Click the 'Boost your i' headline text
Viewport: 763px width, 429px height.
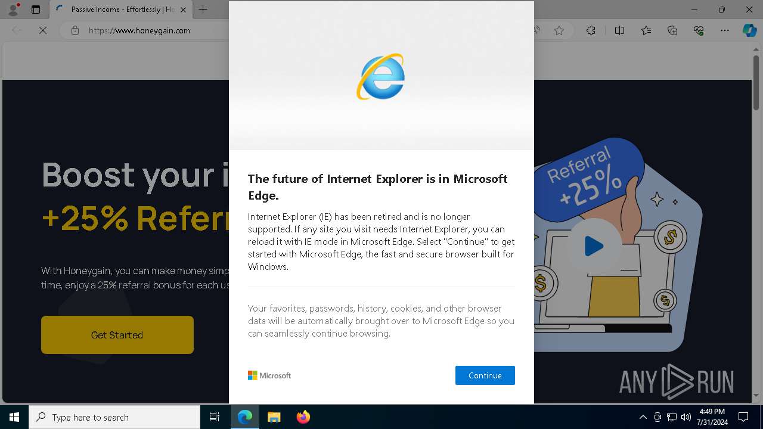(135, 176)
